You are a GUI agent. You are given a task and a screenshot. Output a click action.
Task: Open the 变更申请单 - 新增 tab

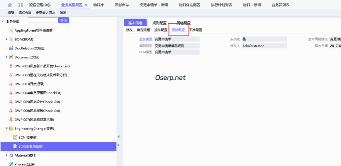[154, 5]
